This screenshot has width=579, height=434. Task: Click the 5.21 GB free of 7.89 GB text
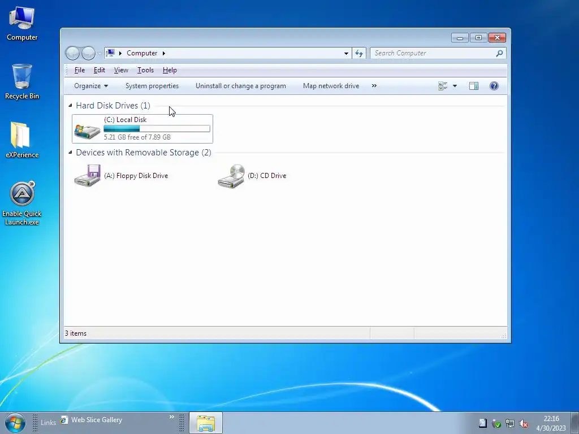tap(137, 137)
